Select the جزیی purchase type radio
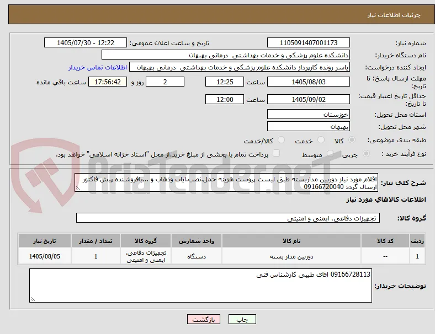The height and width of the screenshot is (334, 435). (366, 153)
